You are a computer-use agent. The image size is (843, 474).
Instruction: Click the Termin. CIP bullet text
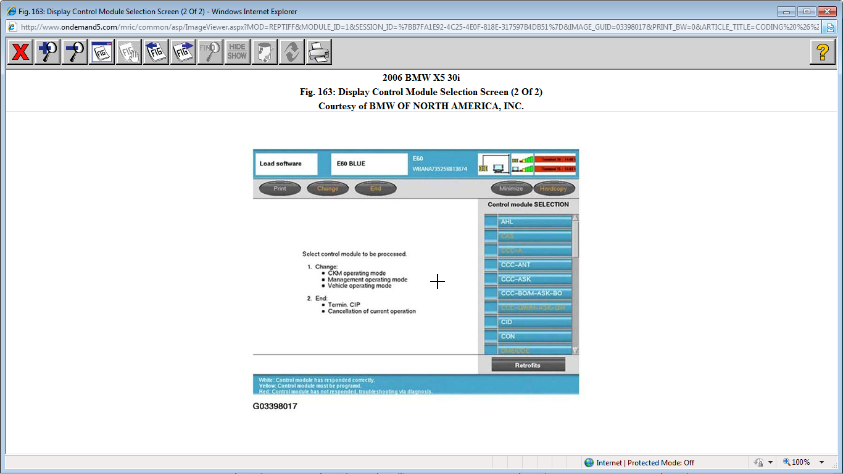coord(344,305)
